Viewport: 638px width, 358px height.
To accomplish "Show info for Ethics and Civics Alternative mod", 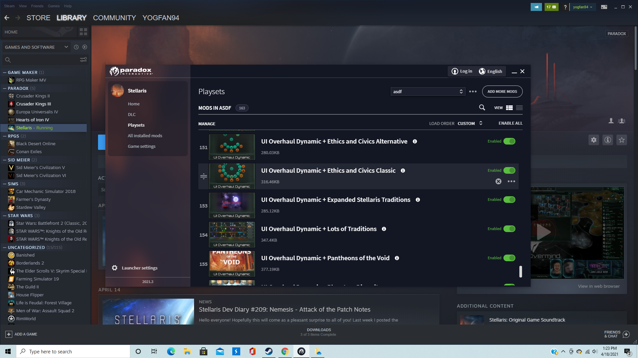I will tap(415, 142).
